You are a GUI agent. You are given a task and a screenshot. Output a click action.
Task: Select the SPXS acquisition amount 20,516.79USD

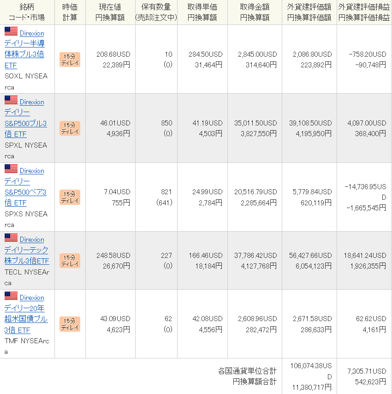(x=255, y=192)
